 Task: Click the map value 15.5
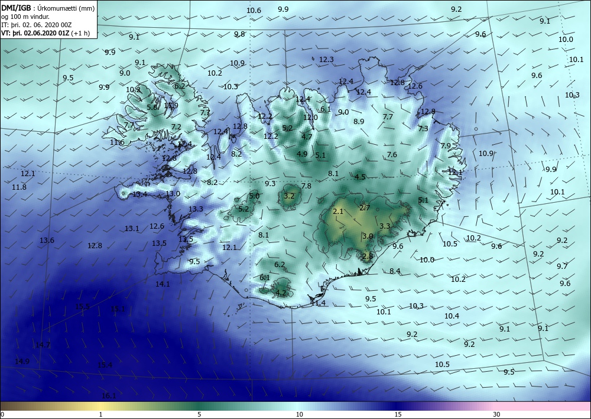tap(83, 306)
